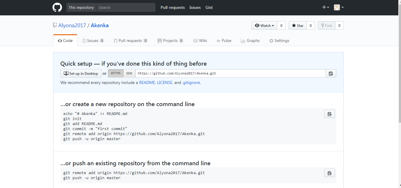Click the repository book icon beside Akenka
The width and height of the screenshot is (401, 188).
click(x=55, y=25)
